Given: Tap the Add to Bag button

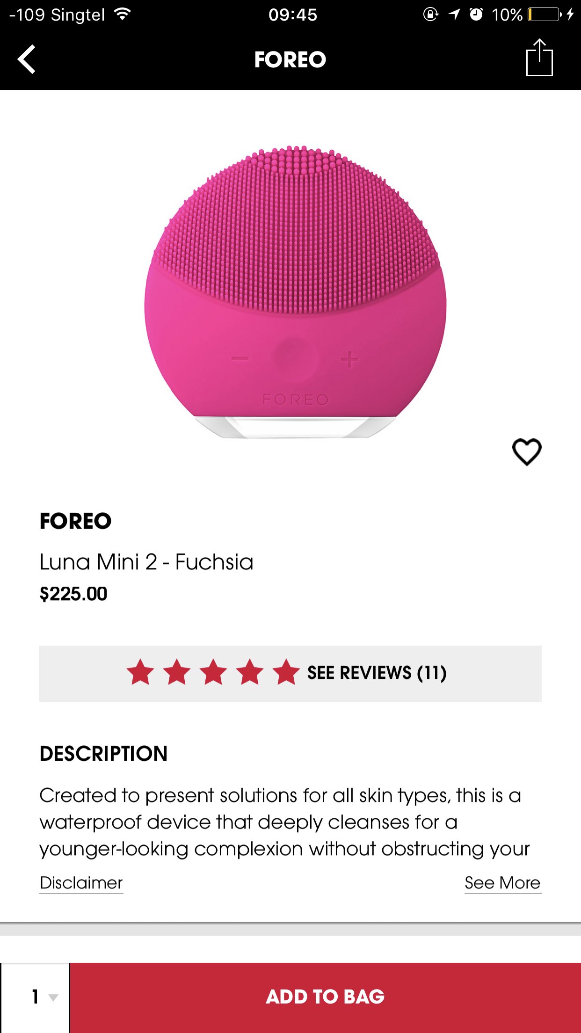Looking at the screenshot, I should [325, 997].
